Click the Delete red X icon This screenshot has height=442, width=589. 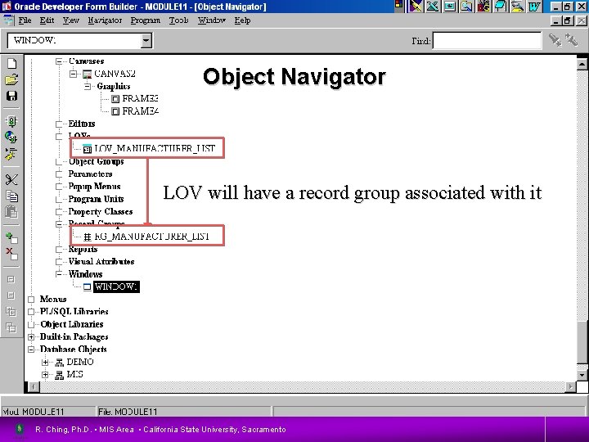11,254
